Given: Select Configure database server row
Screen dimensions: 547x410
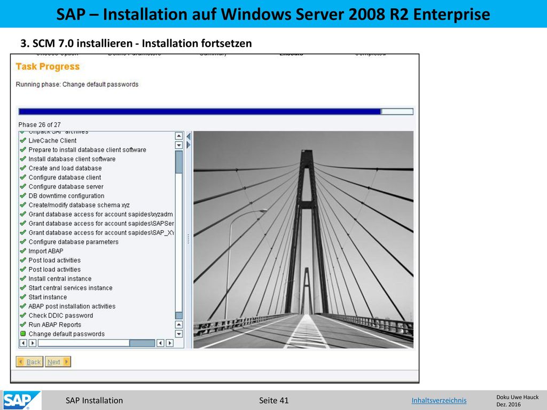Looking at the screenshot, I should pos(66,186).
